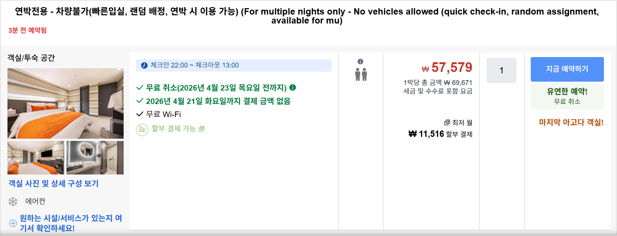The width and height of the screenshot is (617, 236).
Task: Click the bed close-up thumbnail
Action: (x=35, y=157)
